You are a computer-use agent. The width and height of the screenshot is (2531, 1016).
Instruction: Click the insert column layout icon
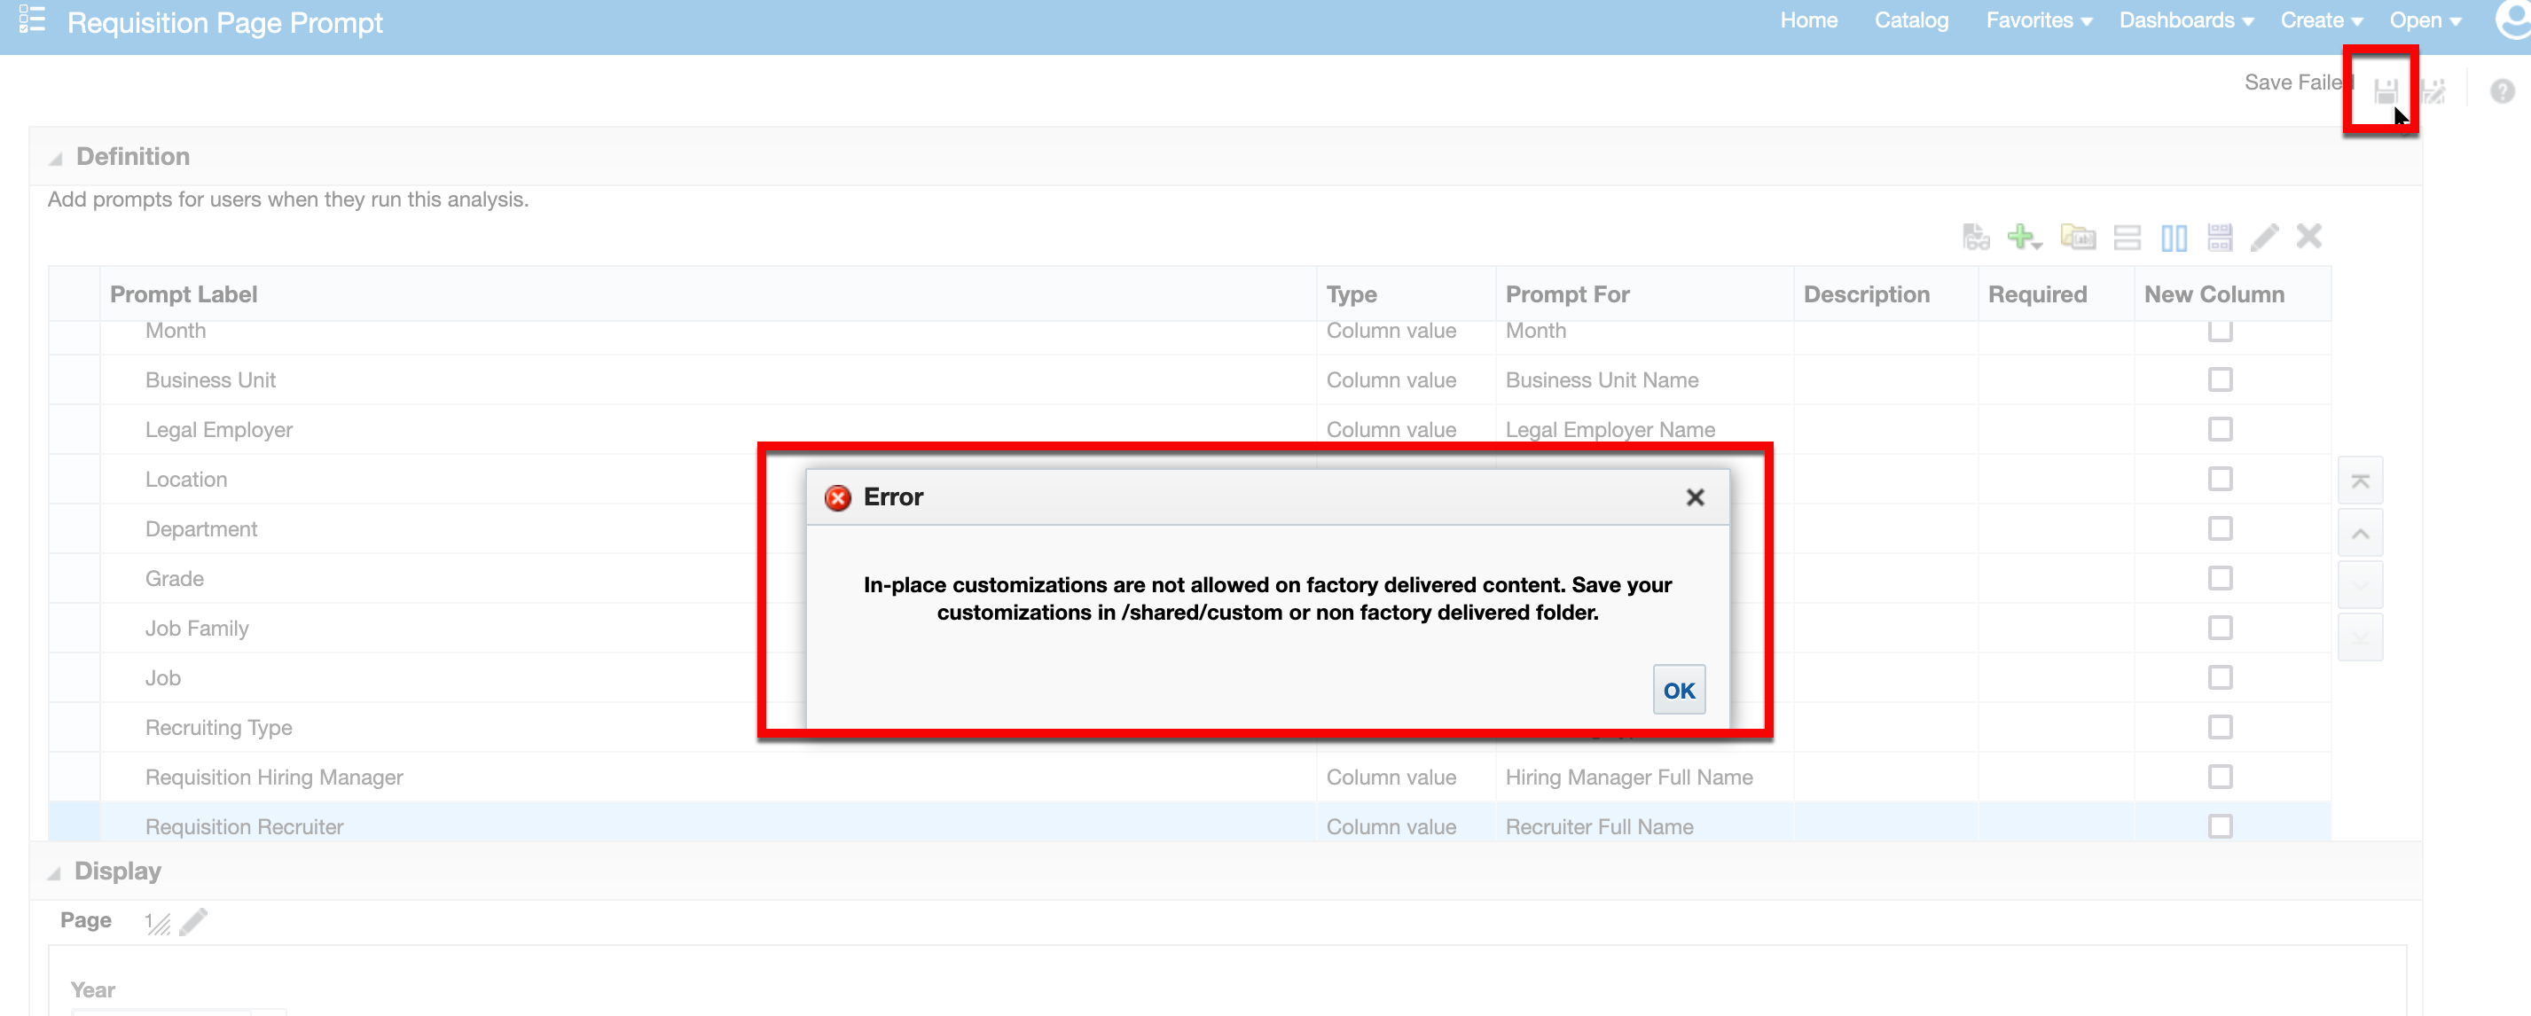click(2174, 237)
